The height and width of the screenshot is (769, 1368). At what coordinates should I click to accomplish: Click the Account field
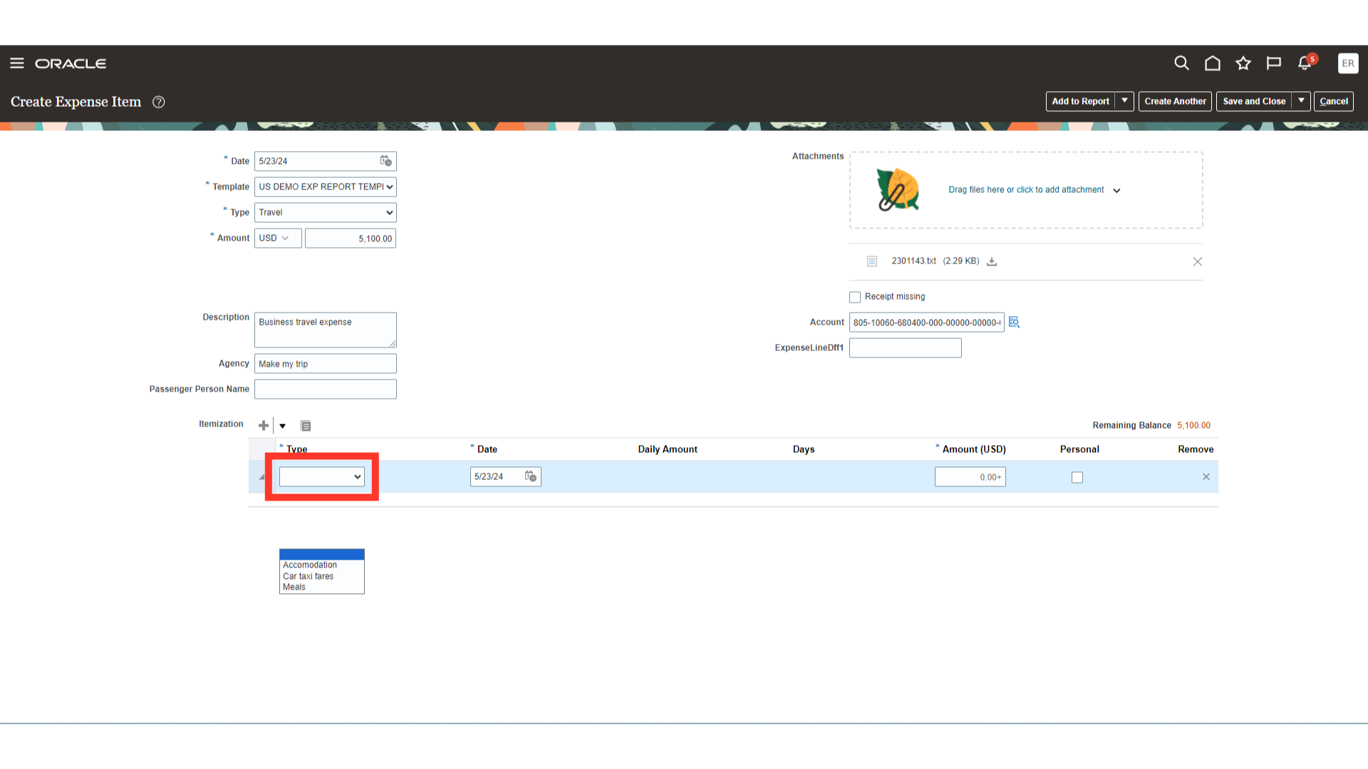(927, 323)
